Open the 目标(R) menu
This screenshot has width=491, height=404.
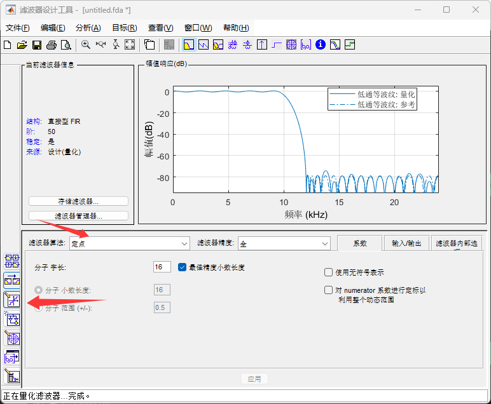click(x=124, y=28)
